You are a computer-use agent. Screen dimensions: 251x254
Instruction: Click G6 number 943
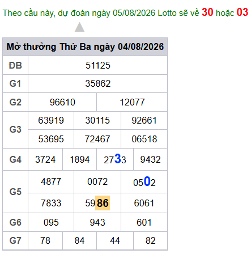tap(97, 222)
